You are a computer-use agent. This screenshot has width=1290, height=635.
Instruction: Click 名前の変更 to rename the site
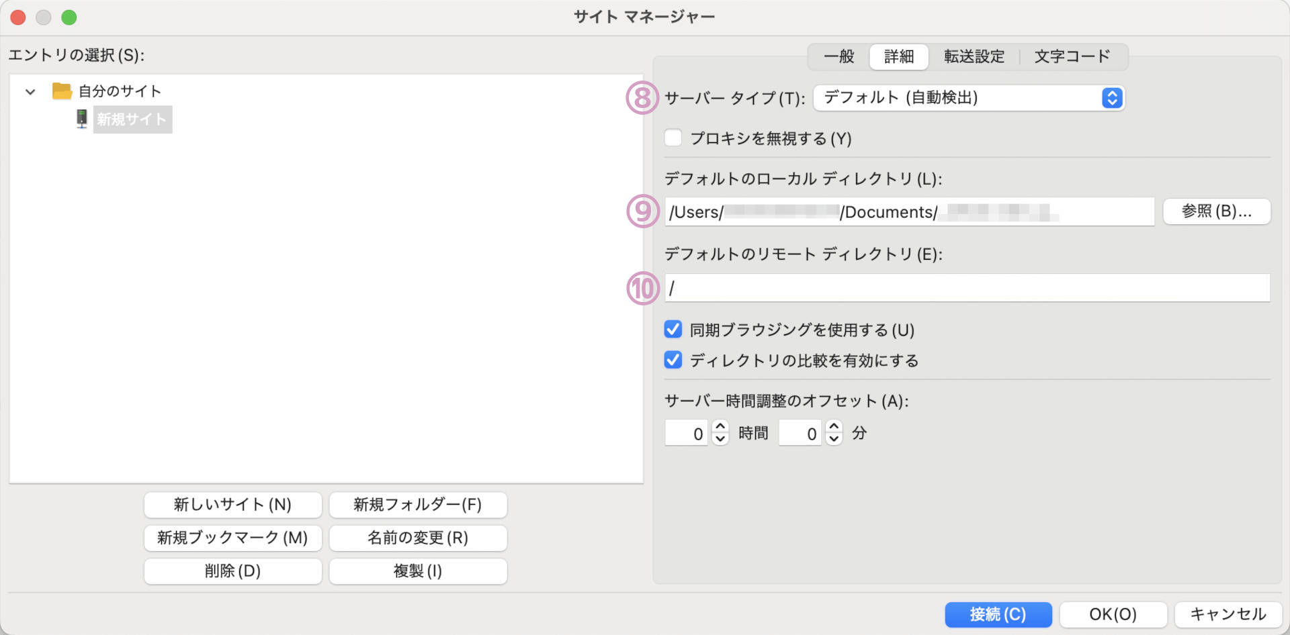point(417,538)
